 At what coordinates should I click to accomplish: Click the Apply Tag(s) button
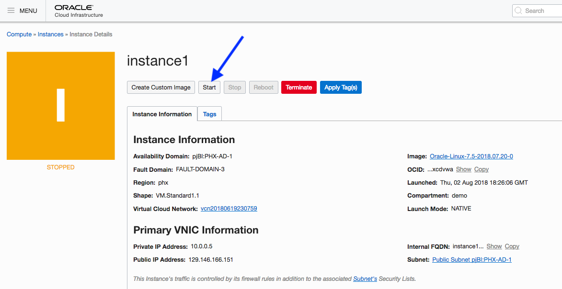341,88
